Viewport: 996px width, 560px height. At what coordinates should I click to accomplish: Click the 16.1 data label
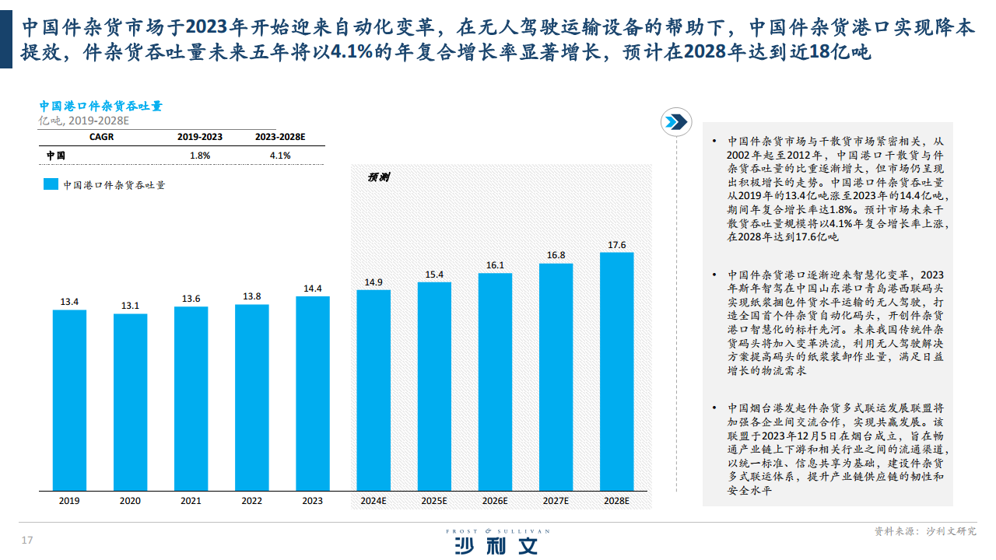pos(495,265)
